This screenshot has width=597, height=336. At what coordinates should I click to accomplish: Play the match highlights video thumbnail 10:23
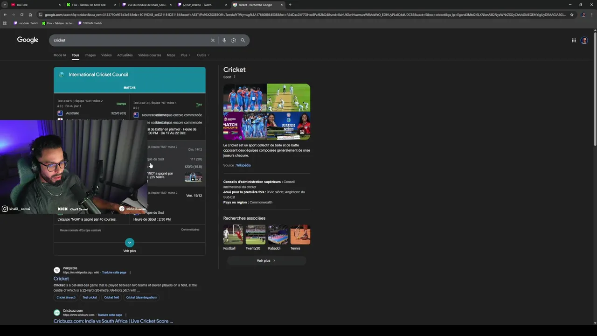tap(193, 177)
